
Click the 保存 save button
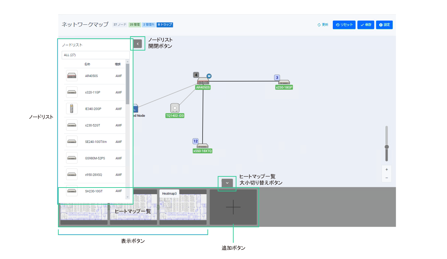(x=366, y=25)
